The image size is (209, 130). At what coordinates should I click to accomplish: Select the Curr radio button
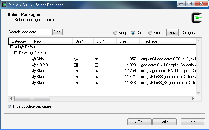tap(133, 33)
